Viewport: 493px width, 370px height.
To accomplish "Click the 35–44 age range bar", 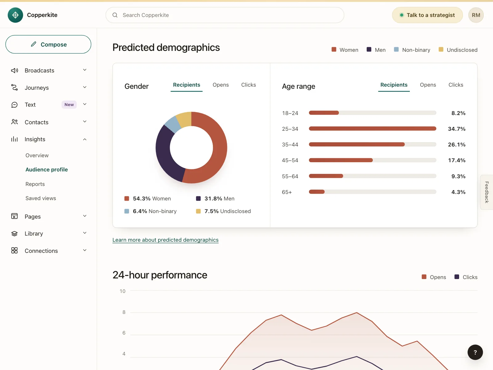I will point(357,144).
